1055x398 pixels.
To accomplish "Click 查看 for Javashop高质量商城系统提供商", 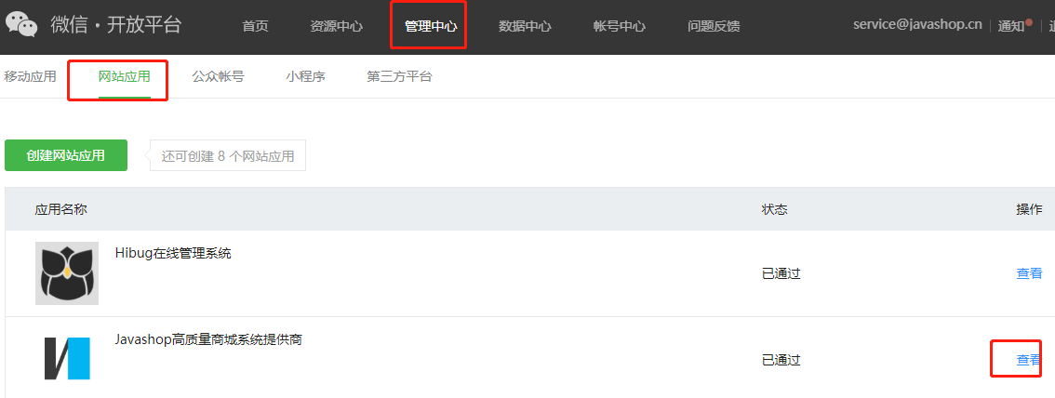I will point(1029,360).
